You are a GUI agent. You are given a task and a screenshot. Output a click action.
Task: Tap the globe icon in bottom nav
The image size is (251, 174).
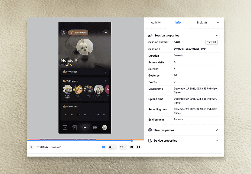95,127
